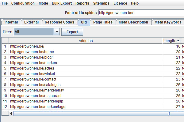Sort by the Address column header
Image resolution: width=184 pixels, height=122 pixels.
pos(86,41)
